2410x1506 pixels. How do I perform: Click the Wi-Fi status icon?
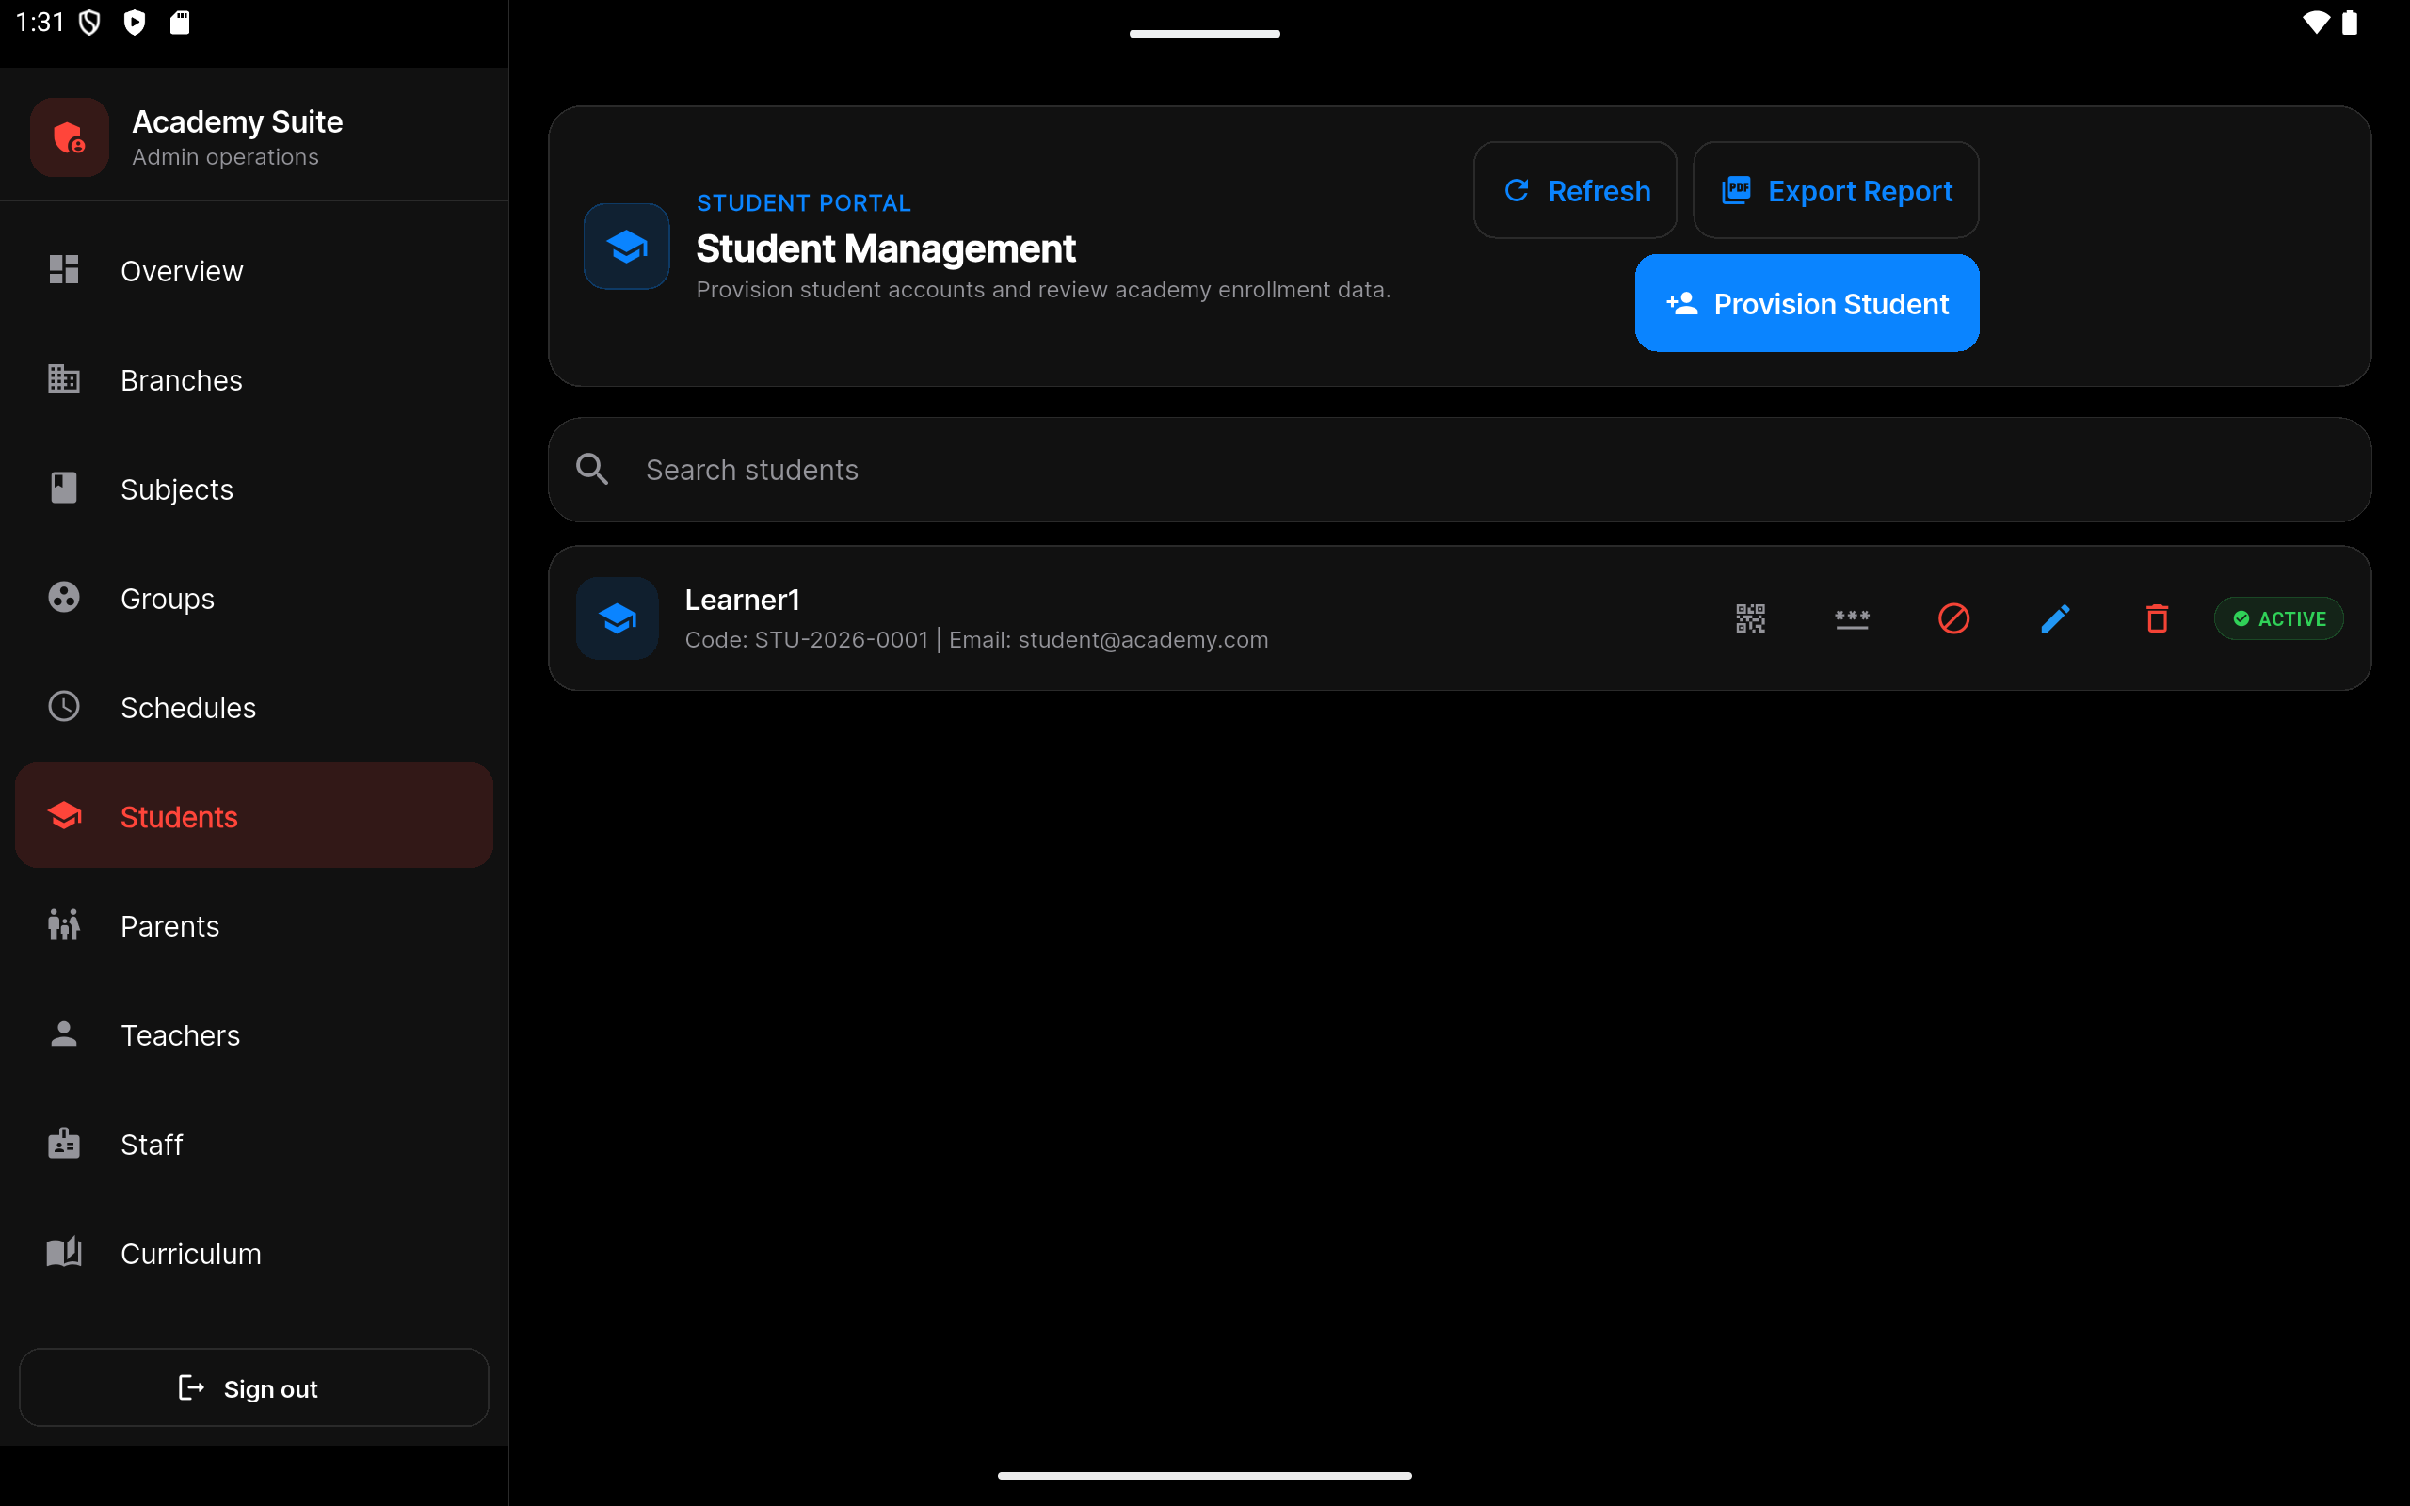tap(2316, 22)
